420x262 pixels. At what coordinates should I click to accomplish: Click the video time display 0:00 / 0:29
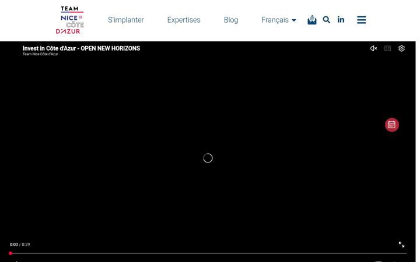pos(20,245)
